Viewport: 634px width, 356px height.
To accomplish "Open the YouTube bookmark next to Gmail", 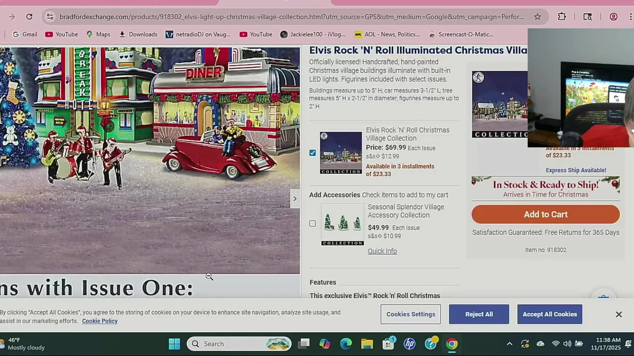I will [61, 34].
